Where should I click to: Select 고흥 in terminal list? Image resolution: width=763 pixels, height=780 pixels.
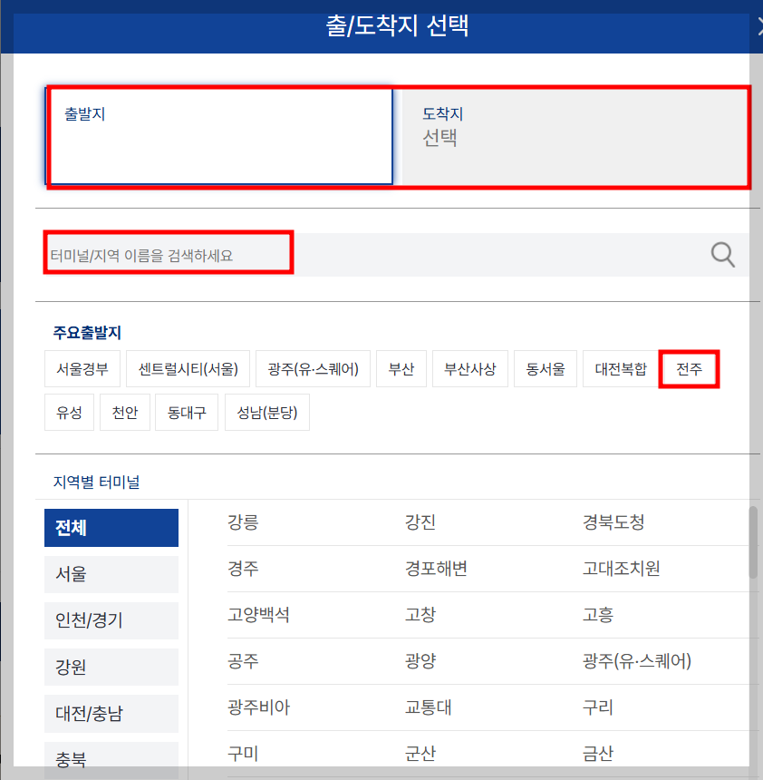pyautogui.click(x=598, y=615)
